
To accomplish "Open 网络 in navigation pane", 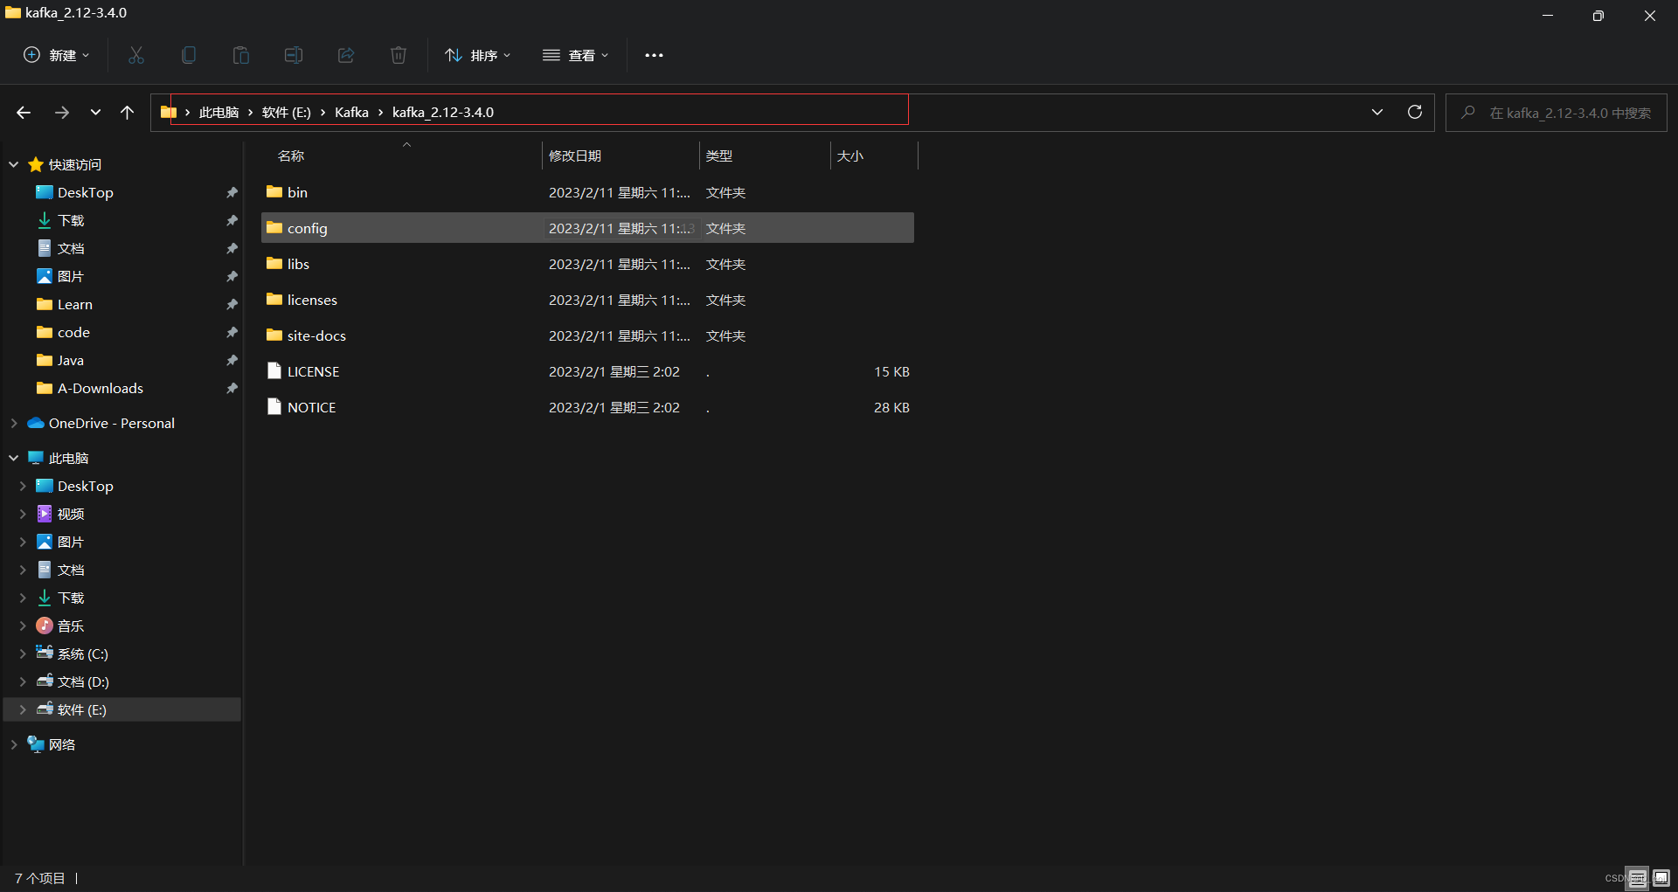I will pyautogui.click(x=61, y=744).
